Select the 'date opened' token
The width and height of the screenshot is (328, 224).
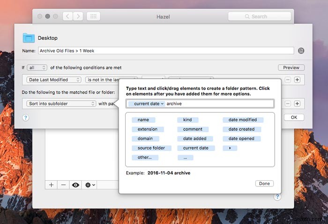coord(241,139)
